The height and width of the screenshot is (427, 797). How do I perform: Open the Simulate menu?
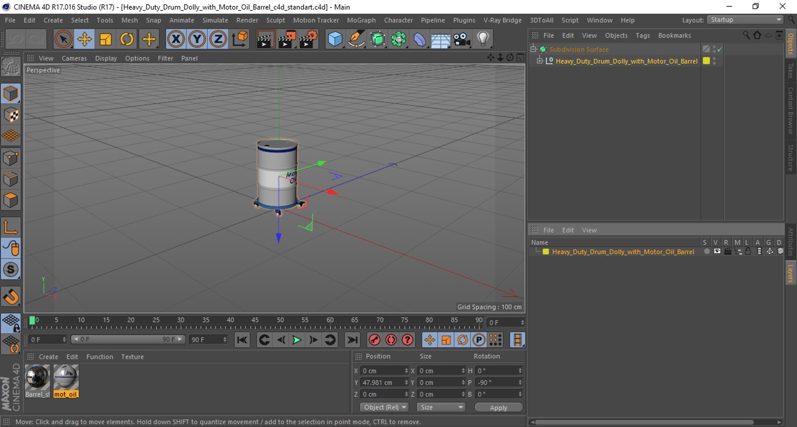pyautogui.click(x=215, y=20)
